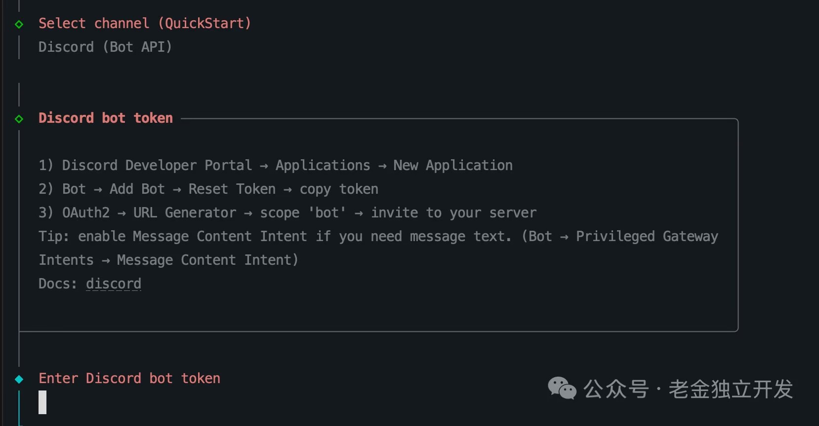
Task: Click the Select channel (QuickStart) heading
Action: (145, 24)
